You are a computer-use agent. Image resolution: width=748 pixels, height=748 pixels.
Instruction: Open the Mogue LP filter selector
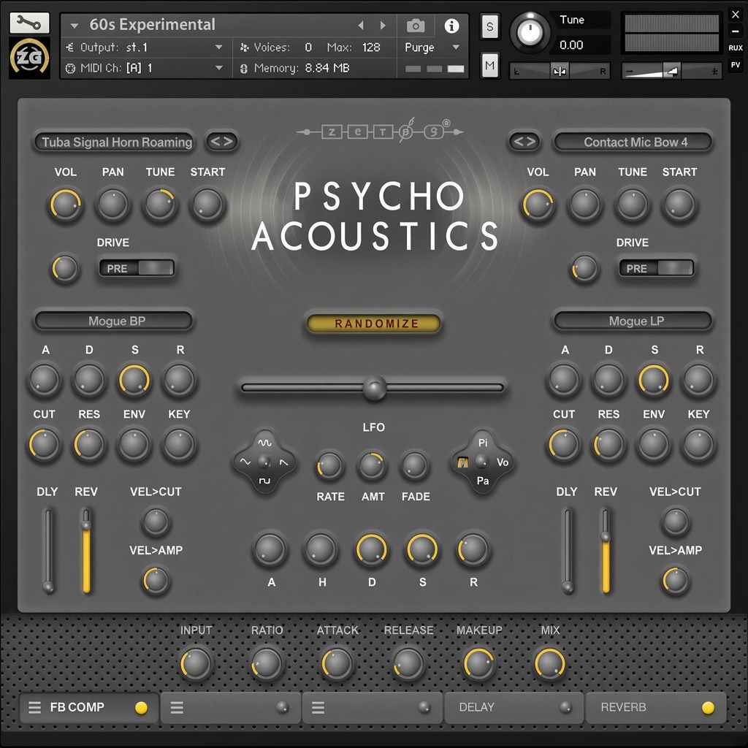point(633,321)
